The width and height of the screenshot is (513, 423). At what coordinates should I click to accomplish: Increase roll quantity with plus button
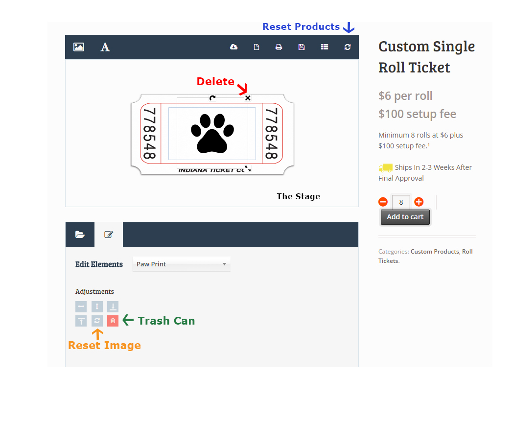tap(419, 202)
